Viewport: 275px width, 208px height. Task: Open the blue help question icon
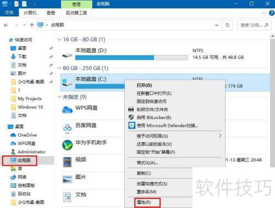click(x=272, y=13)
